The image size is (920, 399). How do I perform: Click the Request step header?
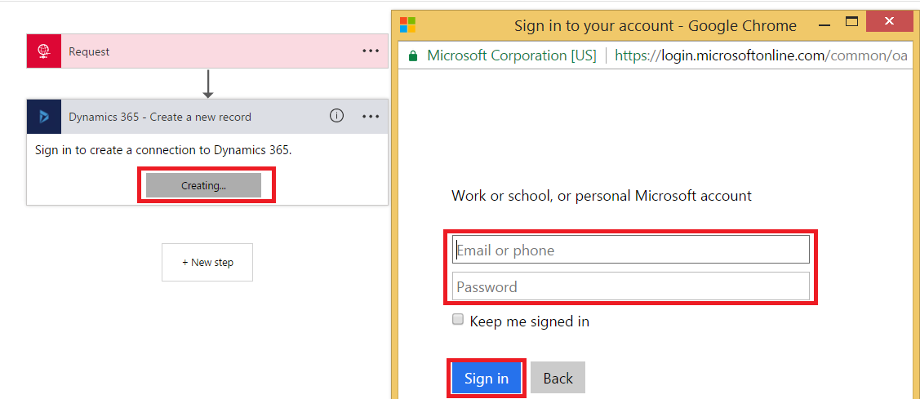click(207, 51)
